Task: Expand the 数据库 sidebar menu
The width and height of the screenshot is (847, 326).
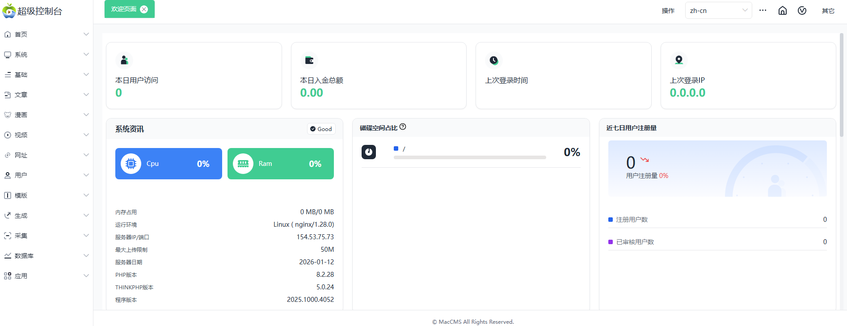Action: [46, 256]
